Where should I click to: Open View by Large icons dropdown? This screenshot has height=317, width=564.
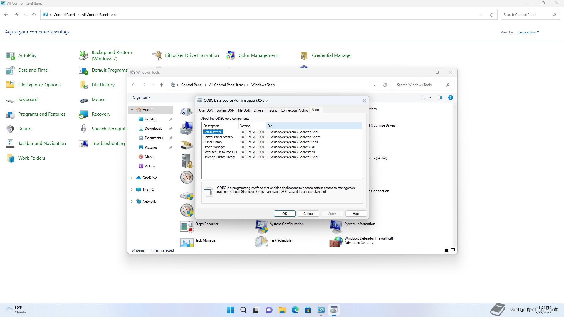528,32
